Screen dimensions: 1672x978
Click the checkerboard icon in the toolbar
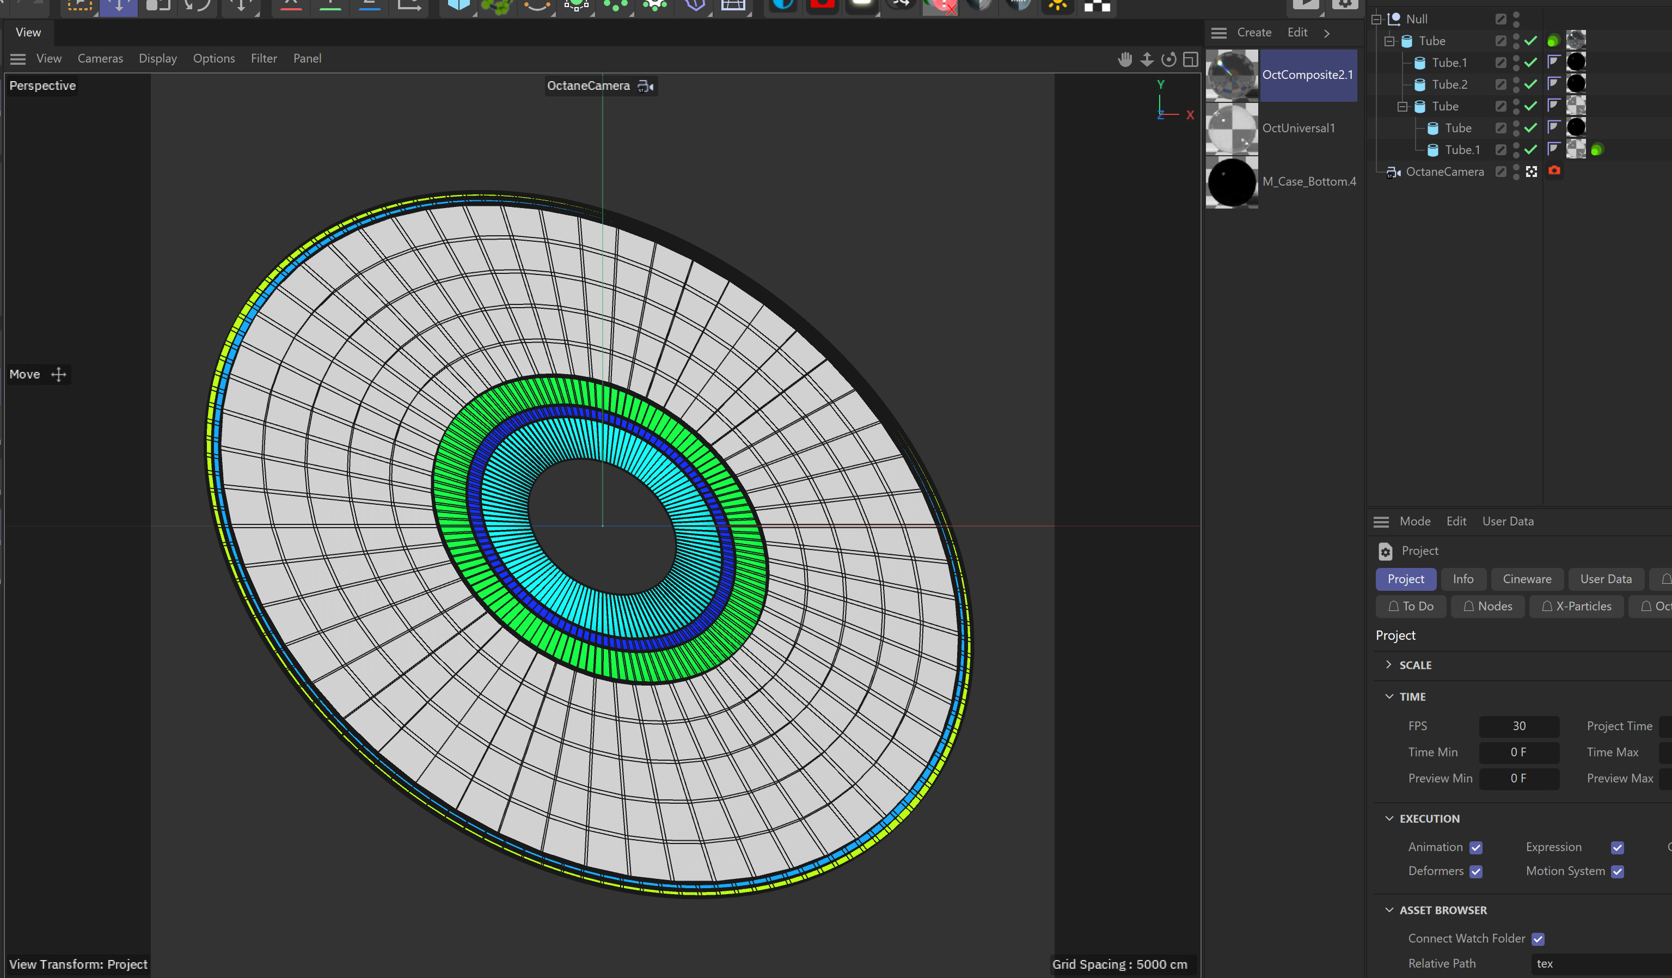coord(1097,6)
